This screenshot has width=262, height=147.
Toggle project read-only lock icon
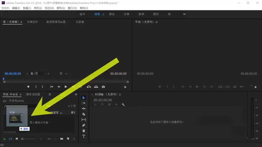[x=4, y=139]
